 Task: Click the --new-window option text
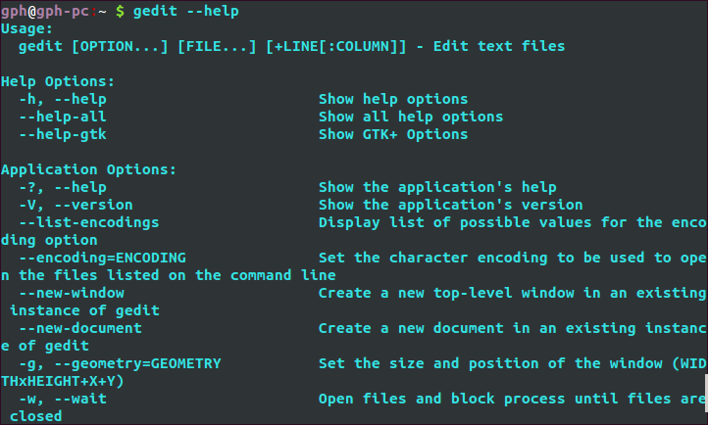pos(72,293)
